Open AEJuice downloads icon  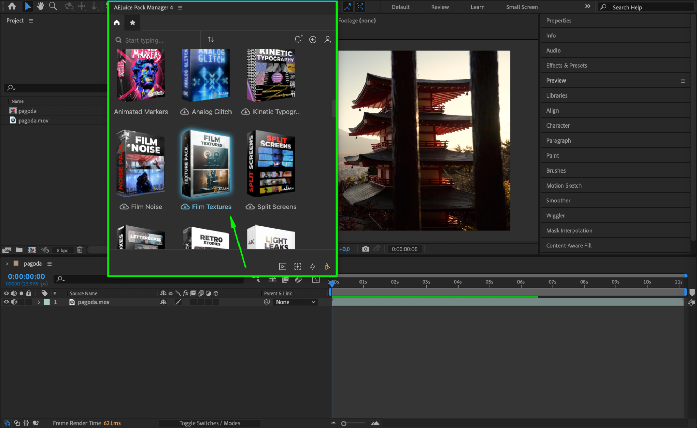click(x=313, y=40)
